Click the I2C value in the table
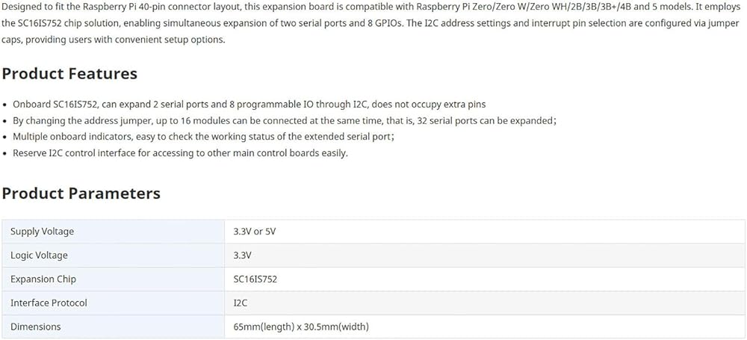This screenshot has height=340, width=747. (x=240, y=303)
